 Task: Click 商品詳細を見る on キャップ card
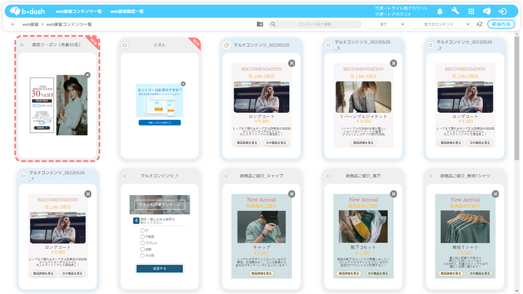click(261, 274)
